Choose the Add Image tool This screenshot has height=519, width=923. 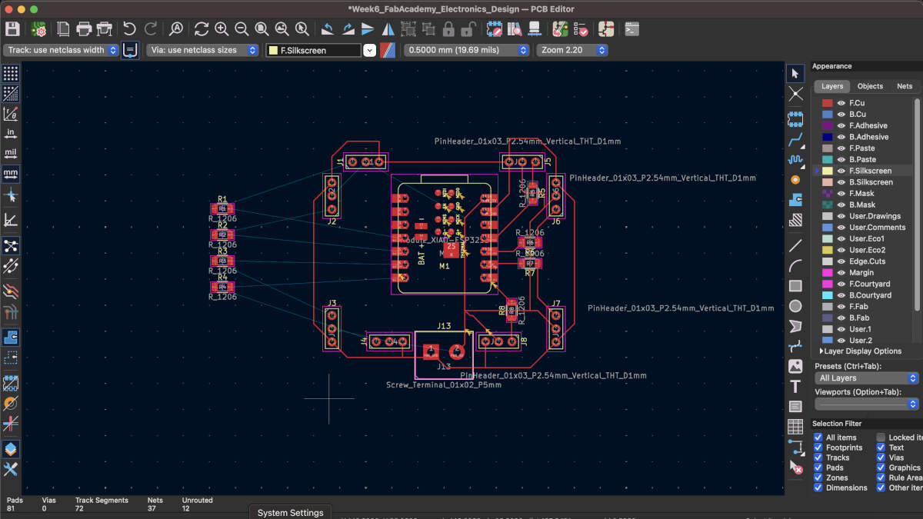pyautogui.click(x=795, y=366)
